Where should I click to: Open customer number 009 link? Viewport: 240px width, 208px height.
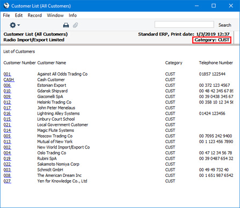7,96
